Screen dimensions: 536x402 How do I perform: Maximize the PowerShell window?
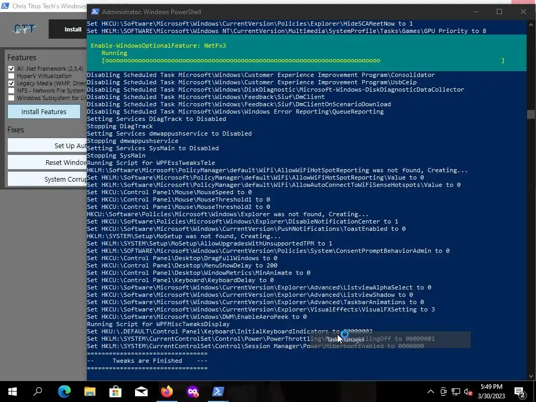(x=499, y=12)
